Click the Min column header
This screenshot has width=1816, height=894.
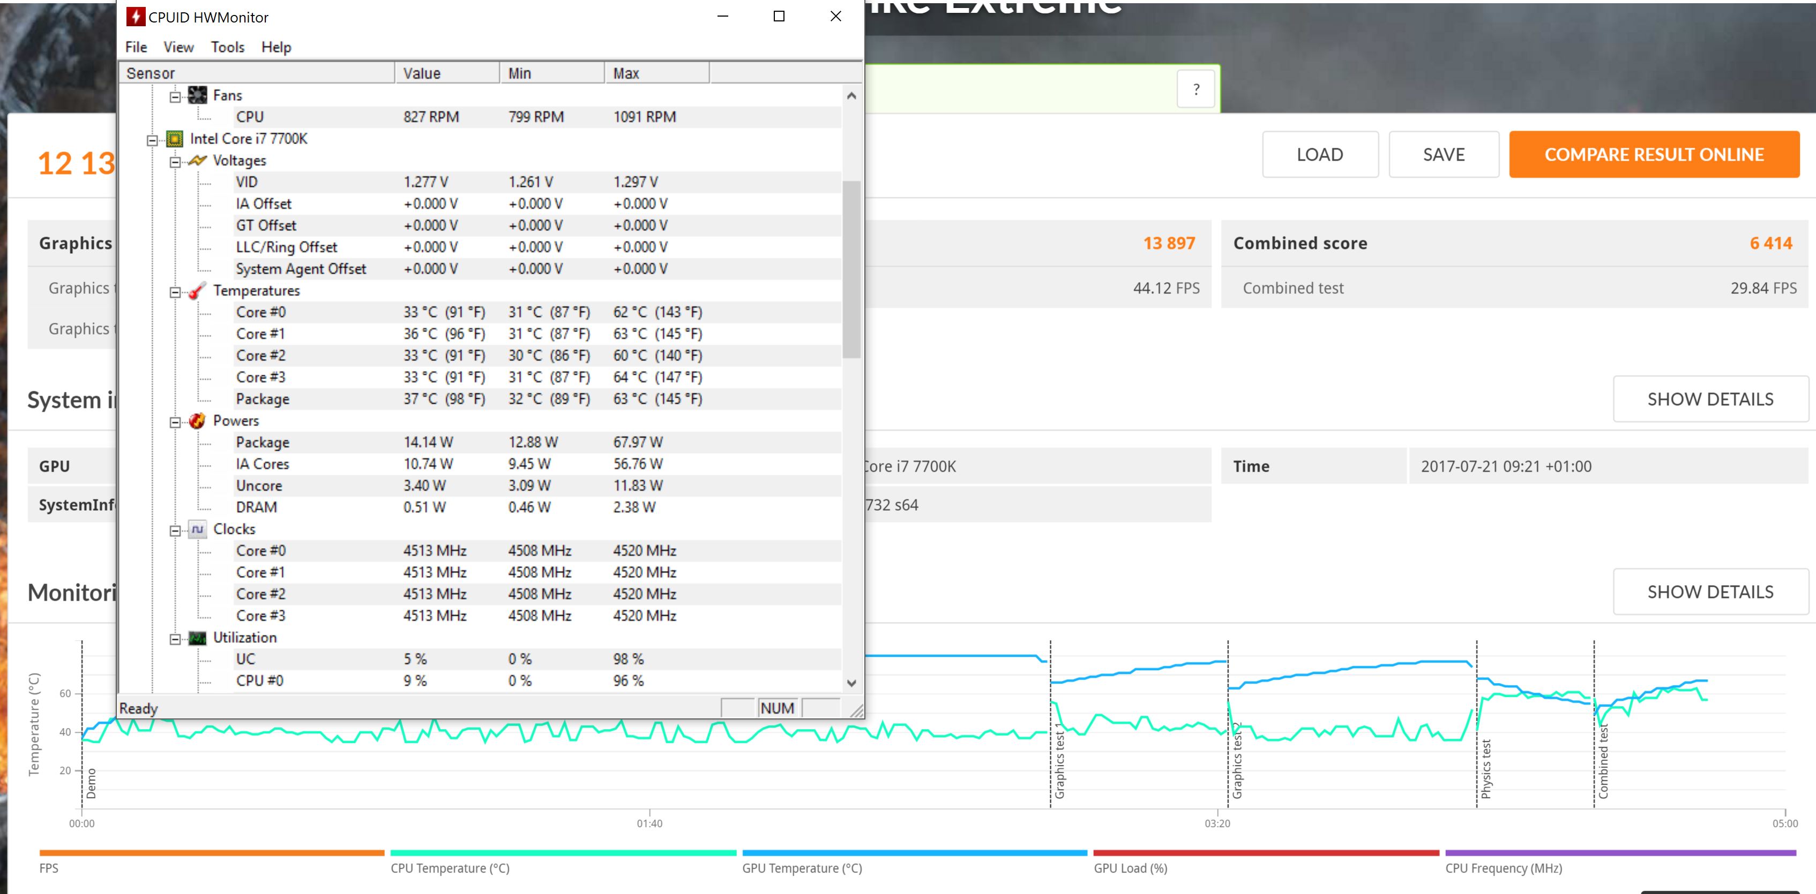[x=552, y=73]
